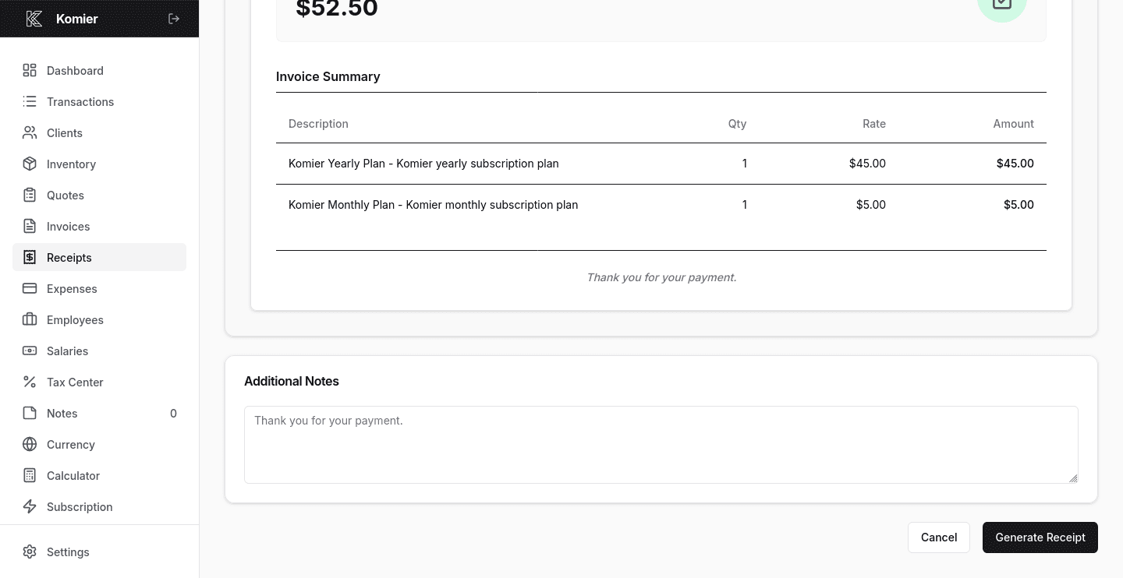
Task: Open Settings from the sidebar
Action: point(68,552)
